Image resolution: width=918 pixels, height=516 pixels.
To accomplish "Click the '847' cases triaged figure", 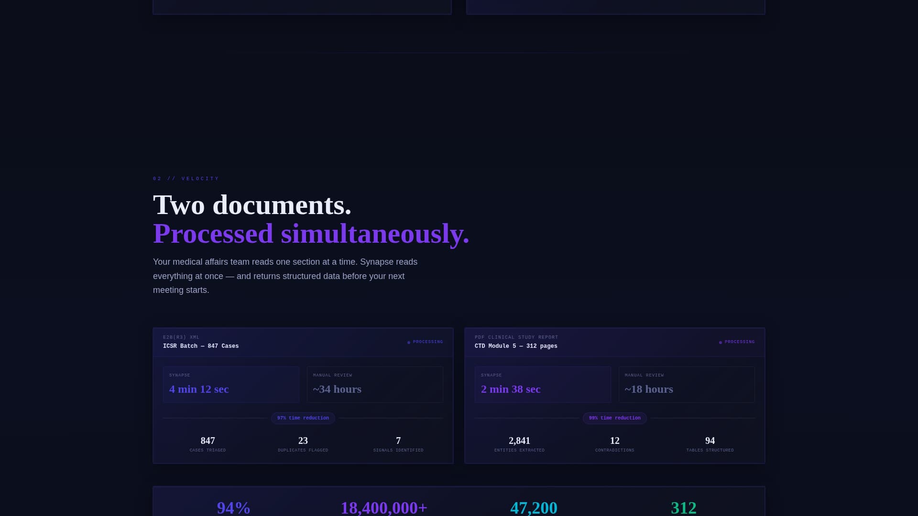I will pyautogui.click(x=208, y=441).
